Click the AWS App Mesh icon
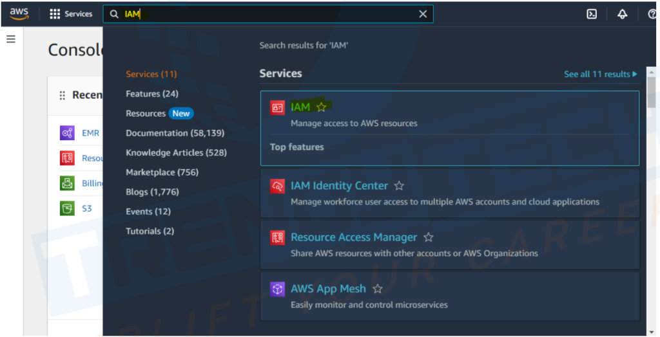660x337 pixels. [277, 289]
